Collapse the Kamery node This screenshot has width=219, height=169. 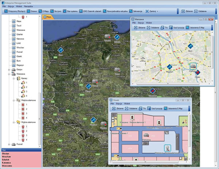(x=14, y=78)
